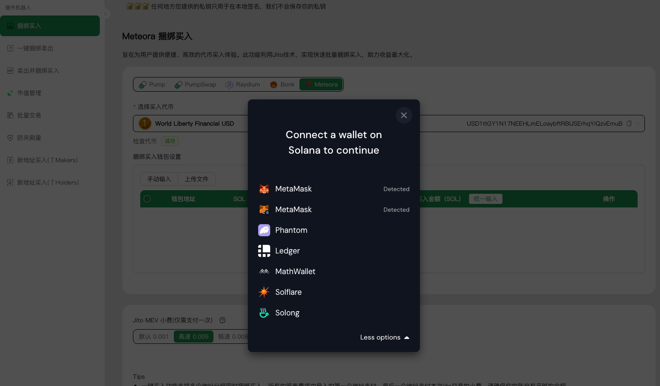Image resolution: width=660 pixels, height=386 pixels.
Task: Click the MathWallet icon
Action: tap(264, 272)
